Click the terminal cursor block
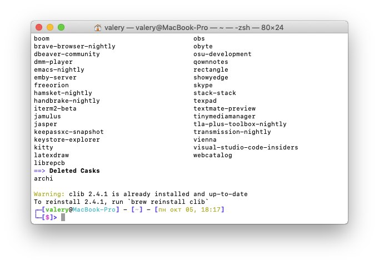 (63, 217)
